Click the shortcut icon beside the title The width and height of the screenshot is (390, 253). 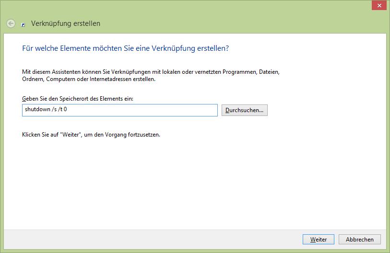point(23,24)
